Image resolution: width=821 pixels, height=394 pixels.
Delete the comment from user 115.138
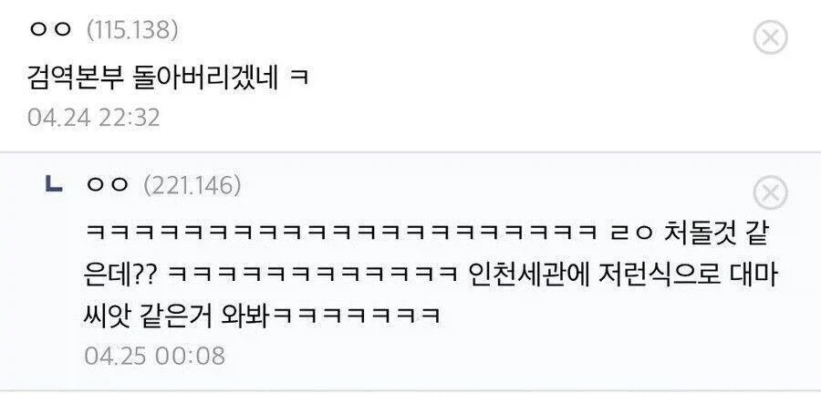pyautogui.click(x=770, y=37)
